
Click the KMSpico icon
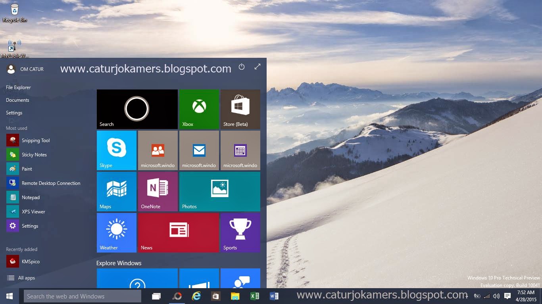click(13, 261)
